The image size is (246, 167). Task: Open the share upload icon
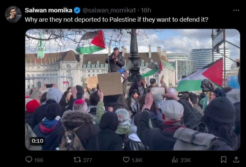[236, 160]
